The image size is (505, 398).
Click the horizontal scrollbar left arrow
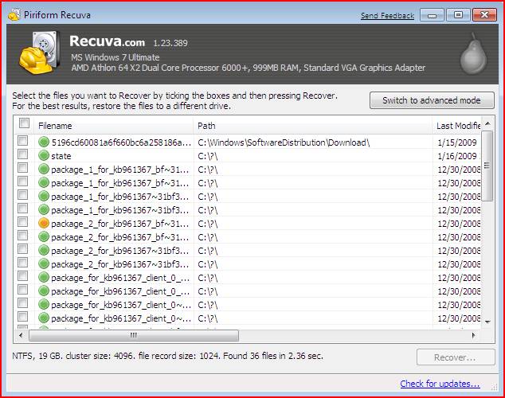coord(21,335)
